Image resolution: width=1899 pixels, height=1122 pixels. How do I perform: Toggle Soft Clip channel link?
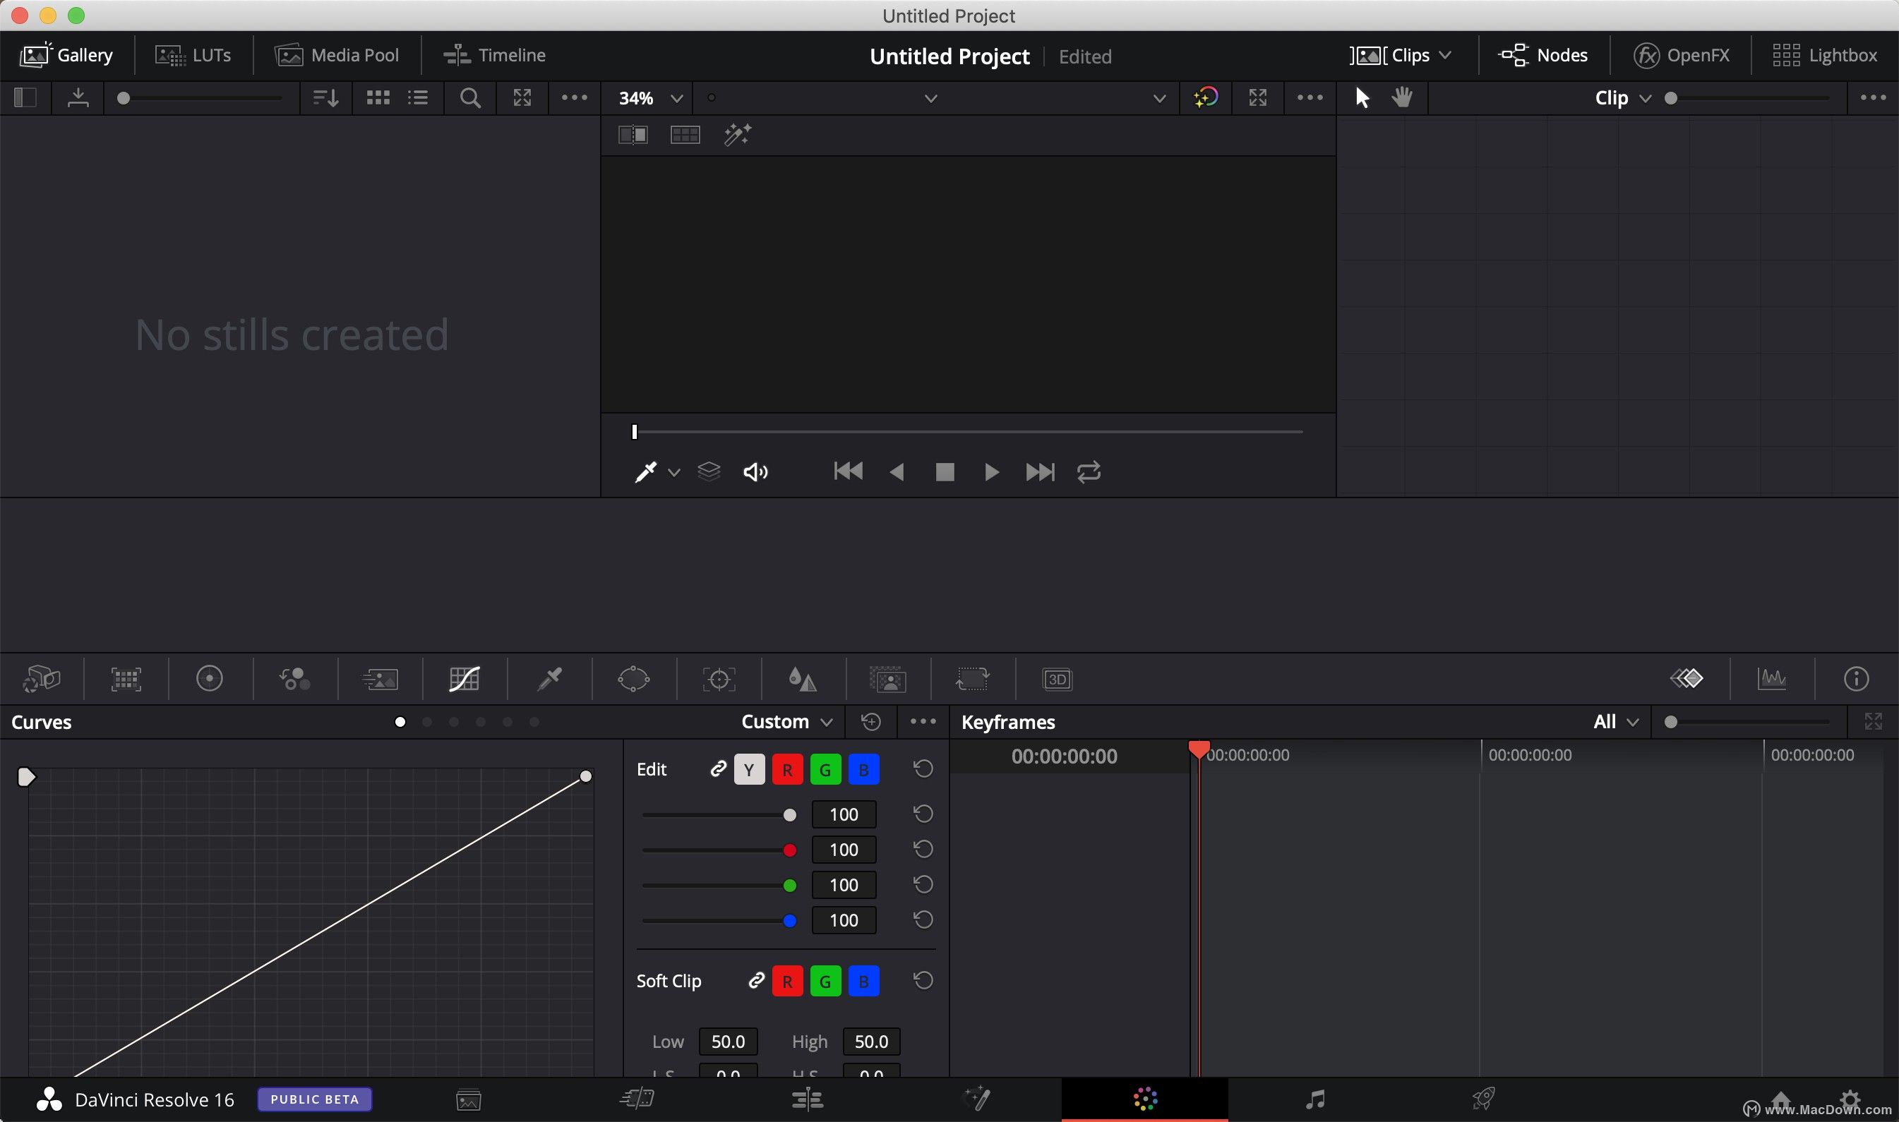[755, 981]
